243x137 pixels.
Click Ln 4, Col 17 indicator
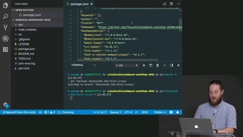click(100, 112)
